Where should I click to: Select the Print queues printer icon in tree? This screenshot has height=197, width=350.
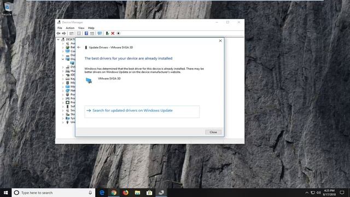click(x=68, y=99)
